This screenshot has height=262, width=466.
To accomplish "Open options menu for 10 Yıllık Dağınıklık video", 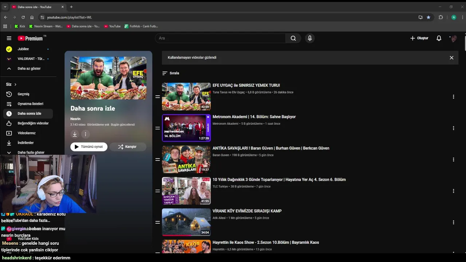I will (x=453, y=191).
